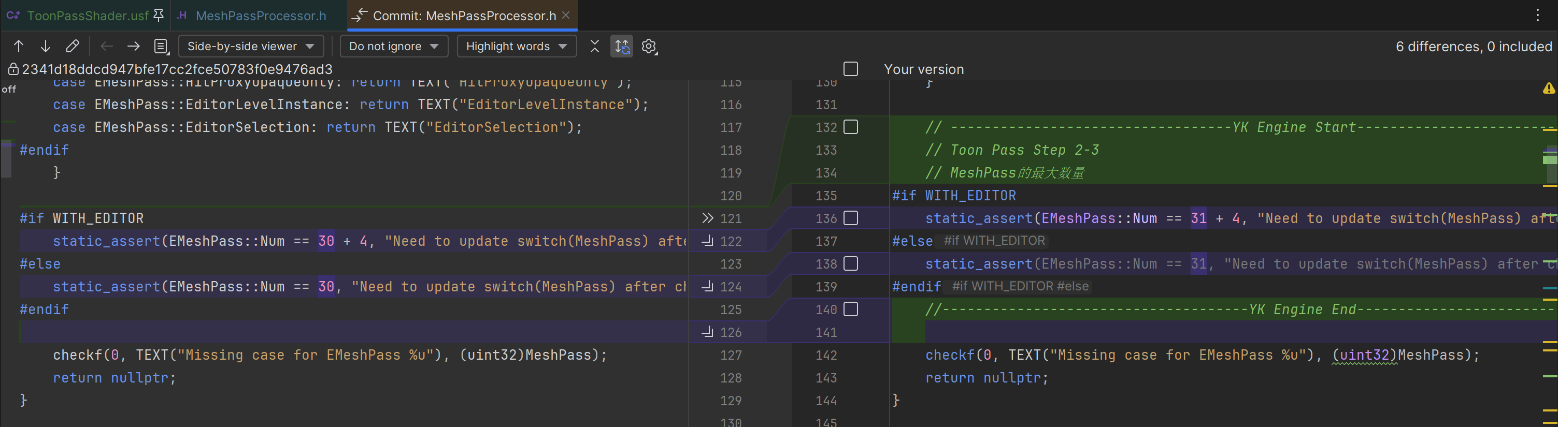Click the double-chevron arrow at line 121
Screen dimensions: 1558x427
[x=707, y=218]
